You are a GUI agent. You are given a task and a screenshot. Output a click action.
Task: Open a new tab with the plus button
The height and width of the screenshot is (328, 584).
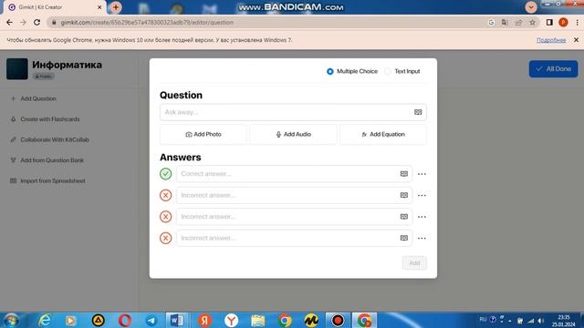(x=116, y=7)
